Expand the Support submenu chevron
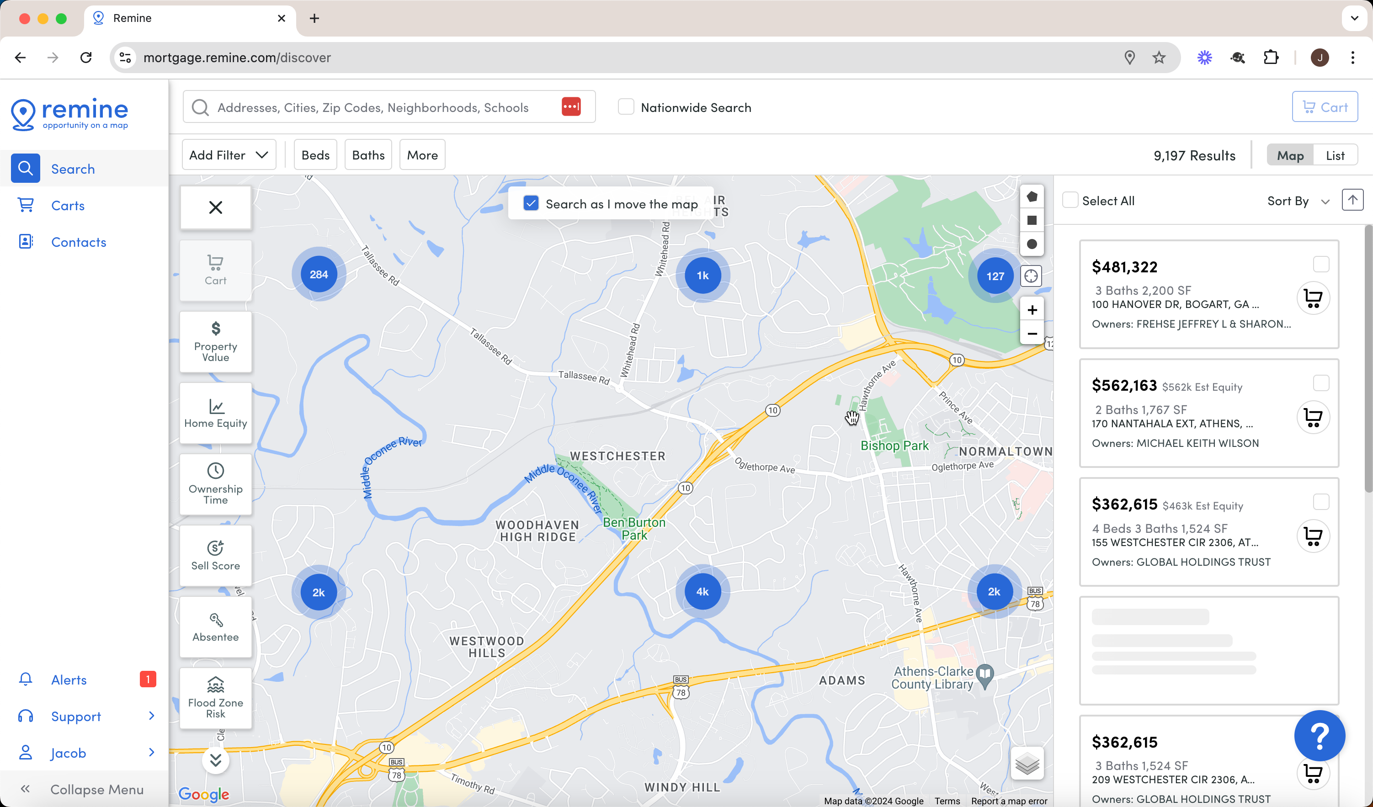This screenshot has height=807, width=1373. pyautogui.click(x=151, y=716)
